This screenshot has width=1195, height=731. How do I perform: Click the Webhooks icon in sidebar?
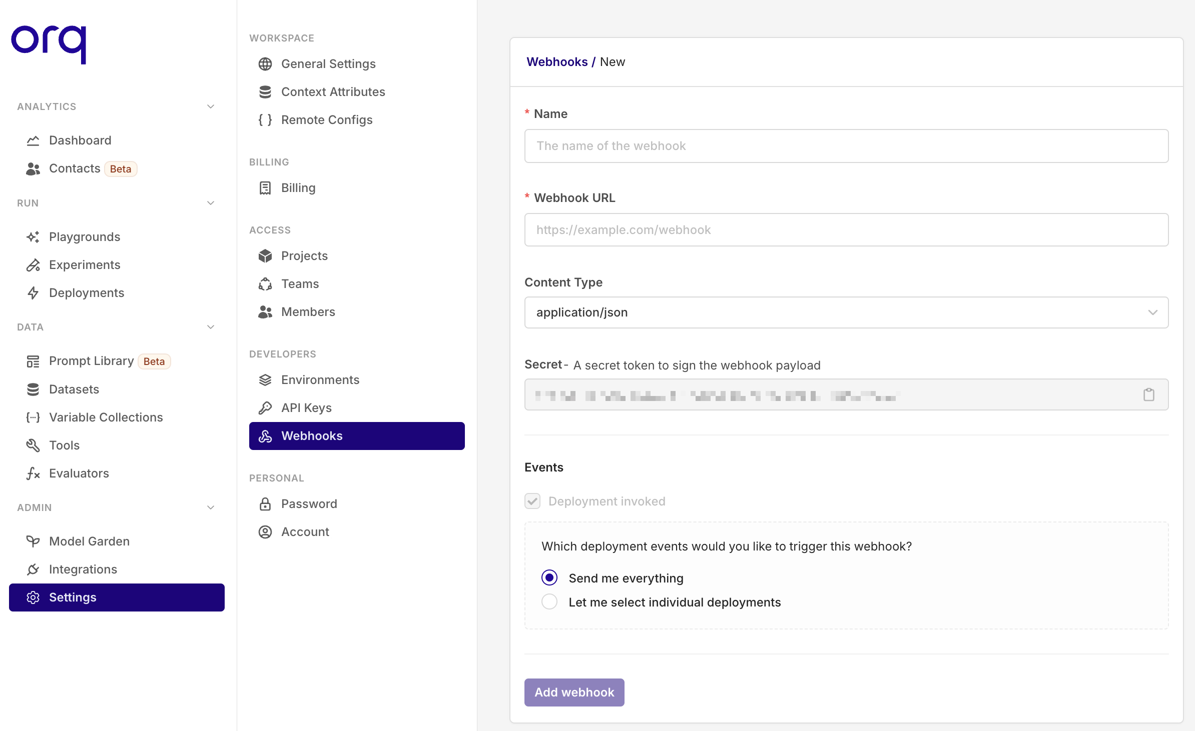click(265, 436)
